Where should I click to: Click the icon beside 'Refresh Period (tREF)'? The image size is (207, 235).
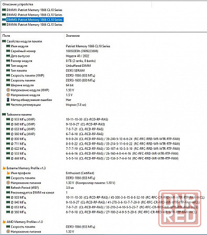[8, 188]
